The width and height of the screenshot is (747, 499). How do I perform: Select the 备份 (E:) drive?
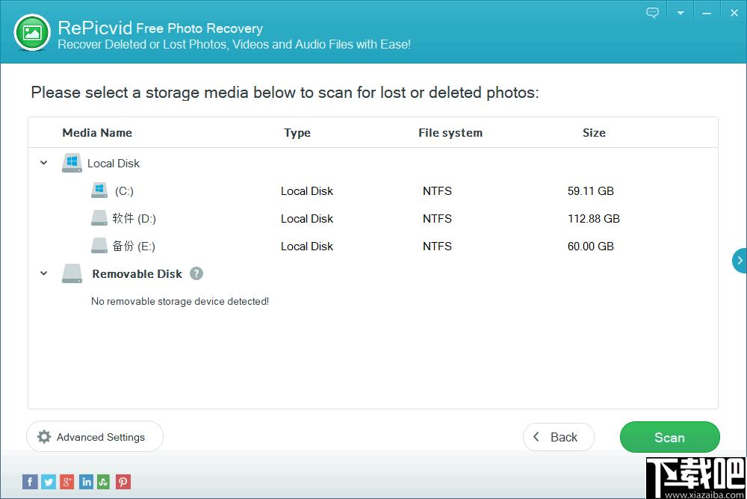pyautogui.click(x=373, y=247)
